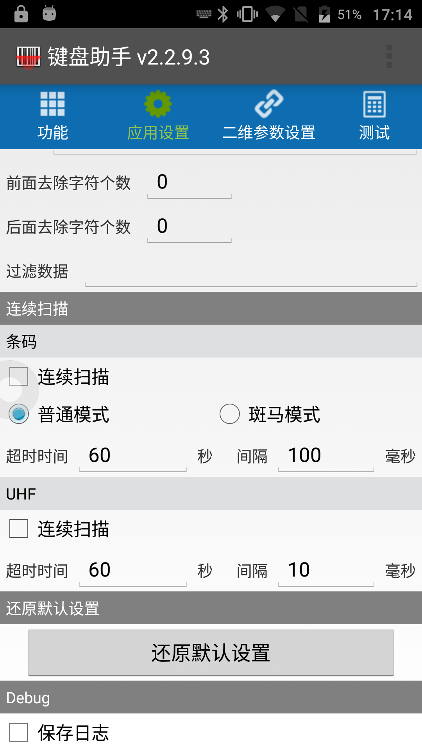
Task: Switch to the 二维参数设置 tab label
Action: (x=269, y=133)
